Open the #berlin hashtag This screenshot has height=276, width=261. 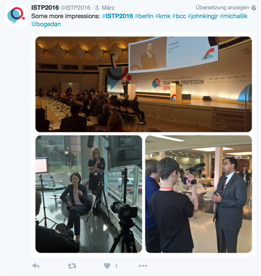(x=144, y=16)
